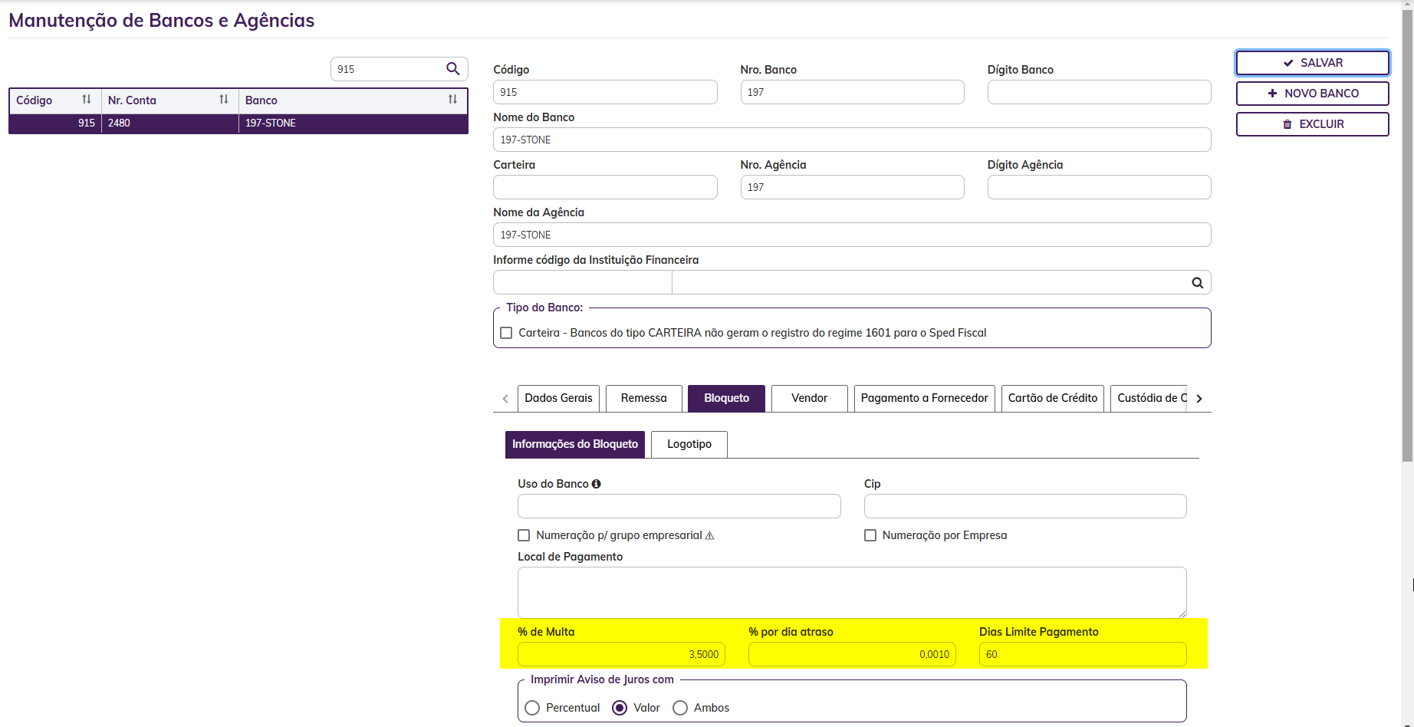Click the financial institution lookup magnifier icon

[1197, 283]
